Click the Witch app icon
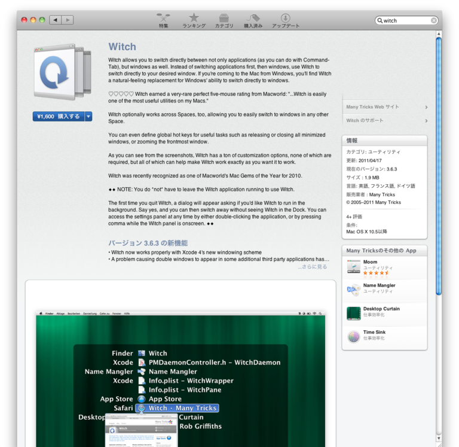 click(63, 72)
